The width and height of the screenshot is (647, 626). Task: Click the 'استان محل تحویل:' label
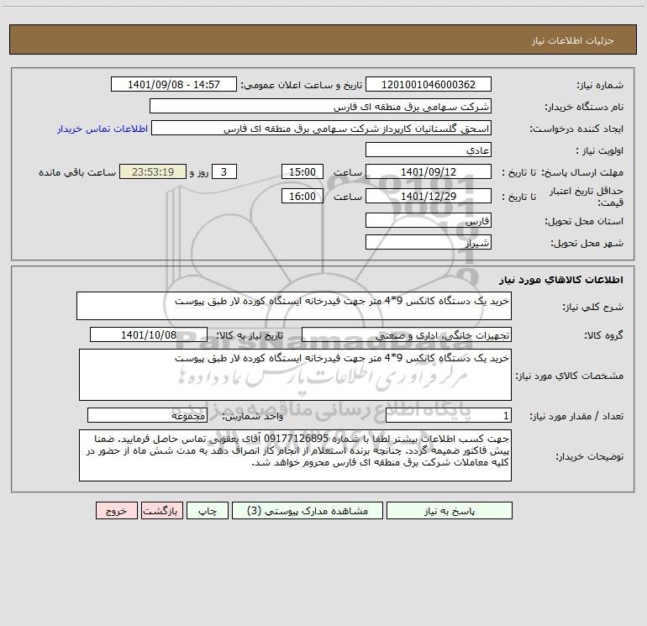(584, 222)
